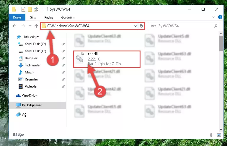Refresh the SysWOW64 folder view
Viewport: 227px width, 146px height.
pyautogui.click(x=141, y=26)
